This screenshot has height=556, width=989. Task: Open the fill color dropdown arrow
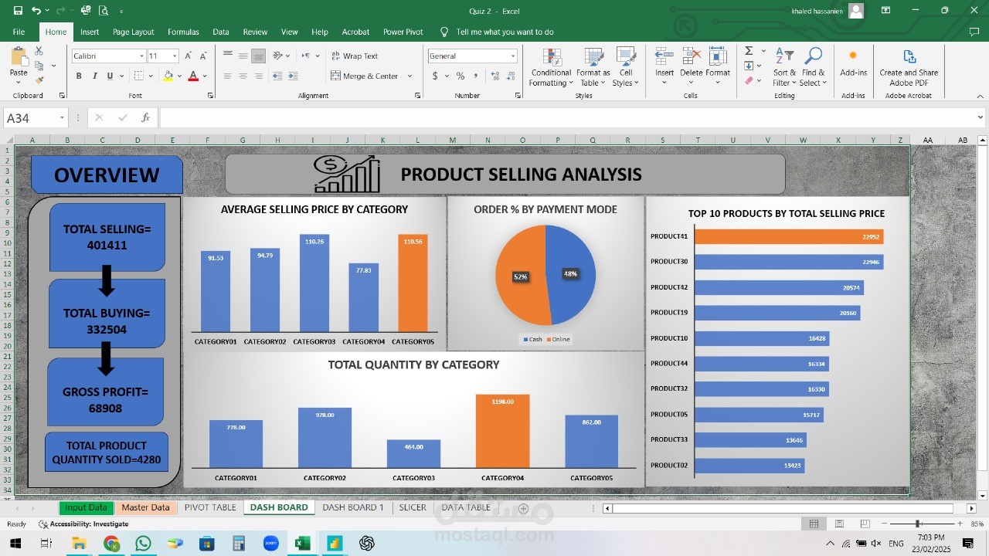[x=179, y=76]
